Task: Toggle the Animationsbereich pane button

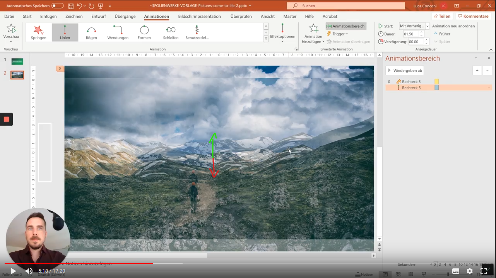Action: (346, 26)
